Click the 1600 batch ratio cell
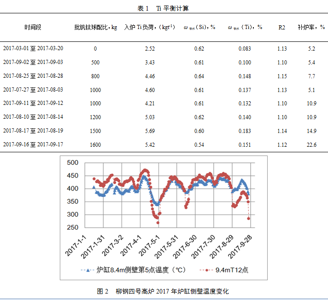328x300 pixels. tap(95, 145)
